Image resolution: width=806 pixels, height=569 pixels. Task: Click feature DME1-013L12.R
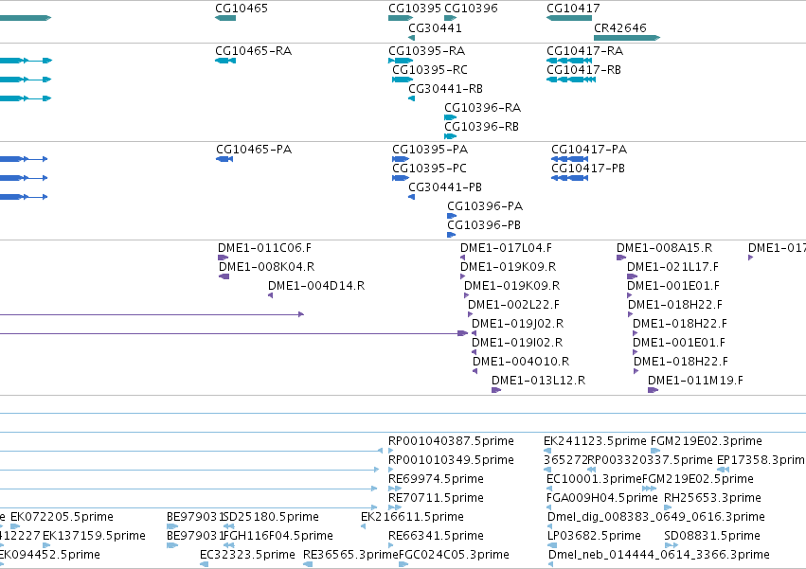coord(539,382)
